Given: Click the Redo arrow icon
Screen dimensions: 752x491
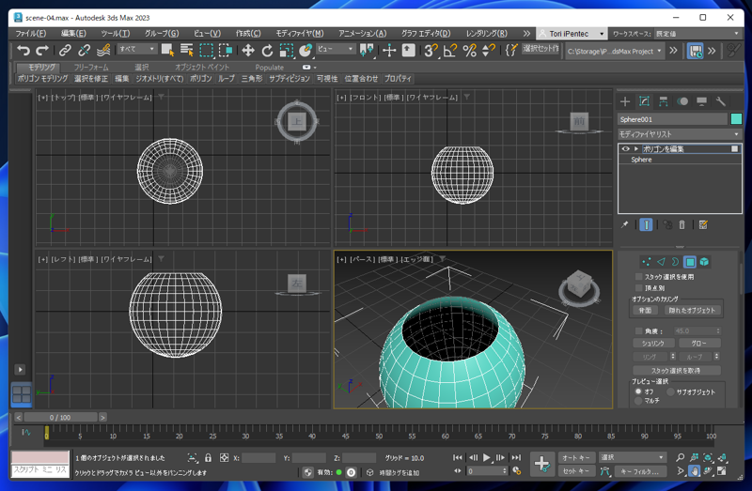Looking at the screenshot, I should pyautogui.click(x=42, y=50).
